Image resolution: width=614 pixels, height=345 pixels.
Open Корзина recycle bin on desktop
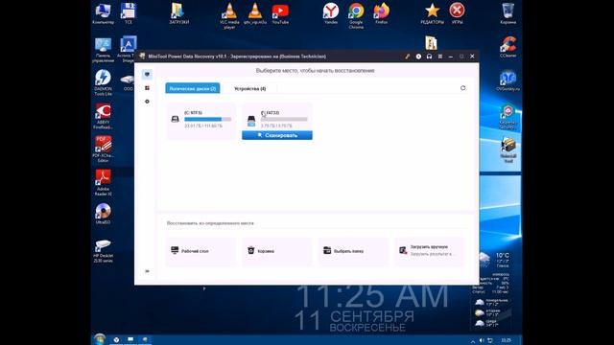click(x=508, y=13)
